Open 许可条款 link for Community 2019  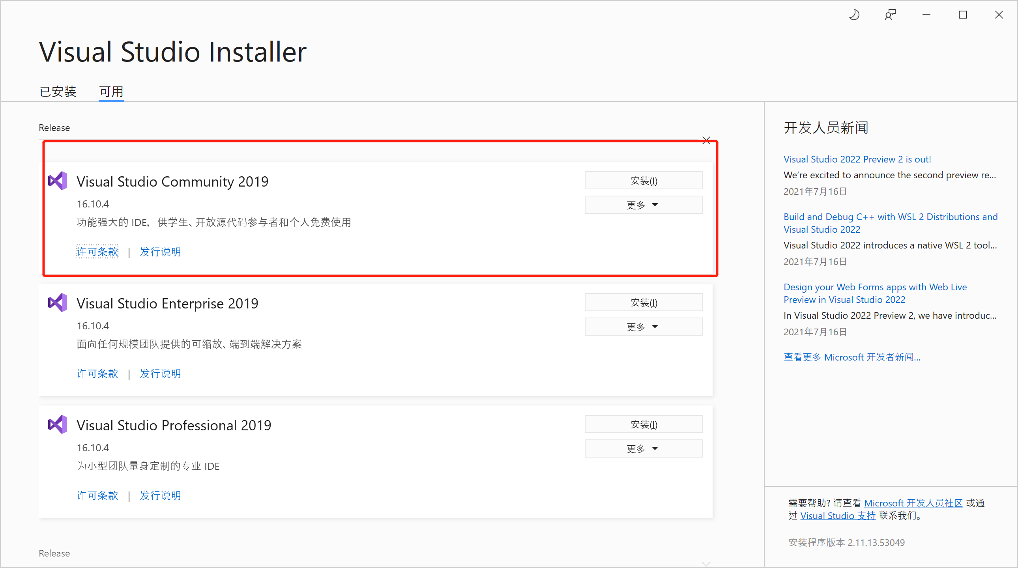coord(97,252)
